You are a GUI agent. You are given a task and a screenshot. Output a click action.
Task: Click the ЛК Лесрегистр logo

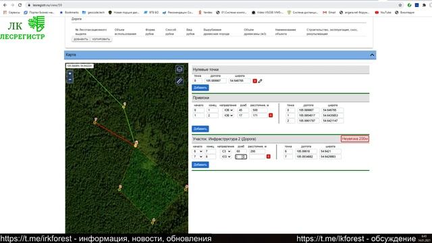22,28
